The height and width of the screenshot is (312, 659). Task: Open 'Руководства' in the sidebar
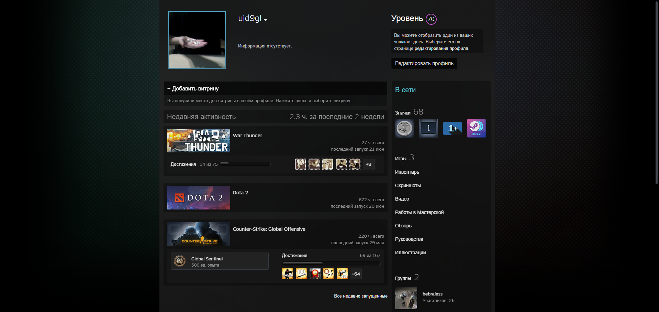click(409, 239)
